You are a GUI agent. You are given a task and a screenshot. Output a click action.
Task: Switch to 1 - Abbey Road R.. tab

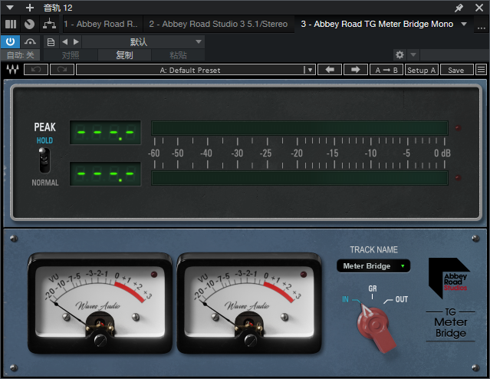100,24
